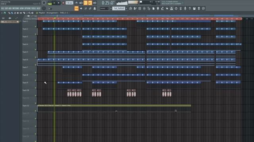Image resolution: width=254 pixels, height=142 pixels.
Task: Select the Zoom magnifier tool in Playlist
Action: point(30,13)
